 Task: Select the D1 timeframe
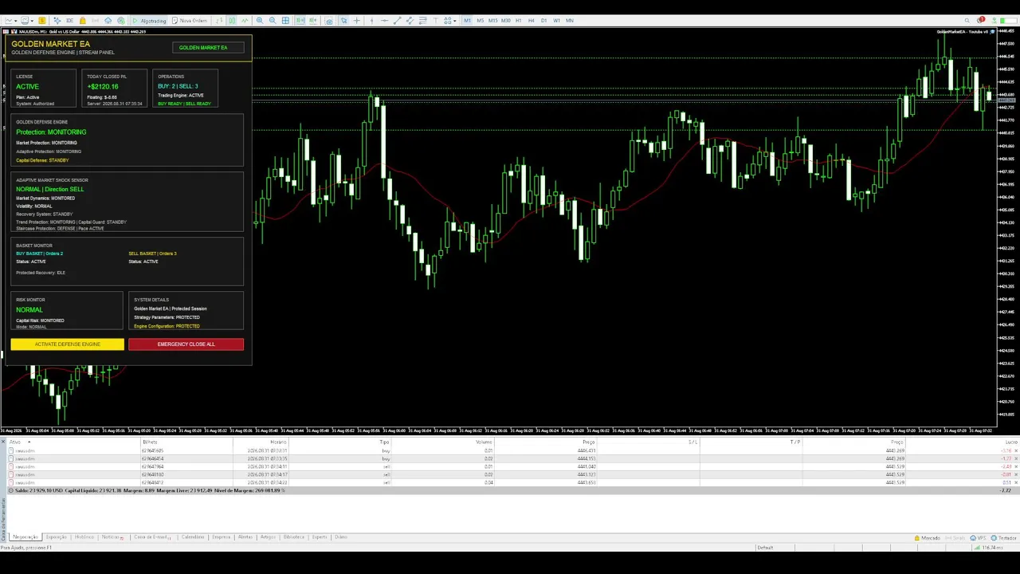tap(543, 20)
